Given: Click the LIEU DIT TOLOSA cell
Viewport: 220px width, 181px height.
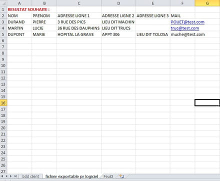Looking at the screenshot, I should [153, 34].
